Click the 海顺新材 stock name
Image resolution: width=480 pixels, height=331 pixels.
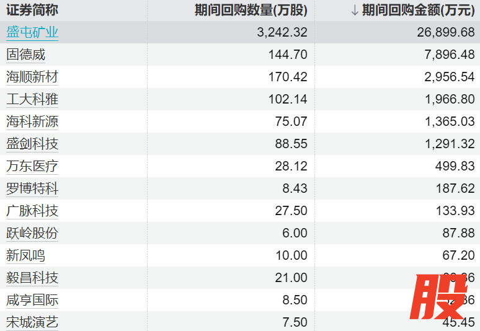coord(32,77)
